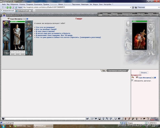Open the Файл menu
The height and width of the screenshot is (128, 160).
(x=4, y=4)
